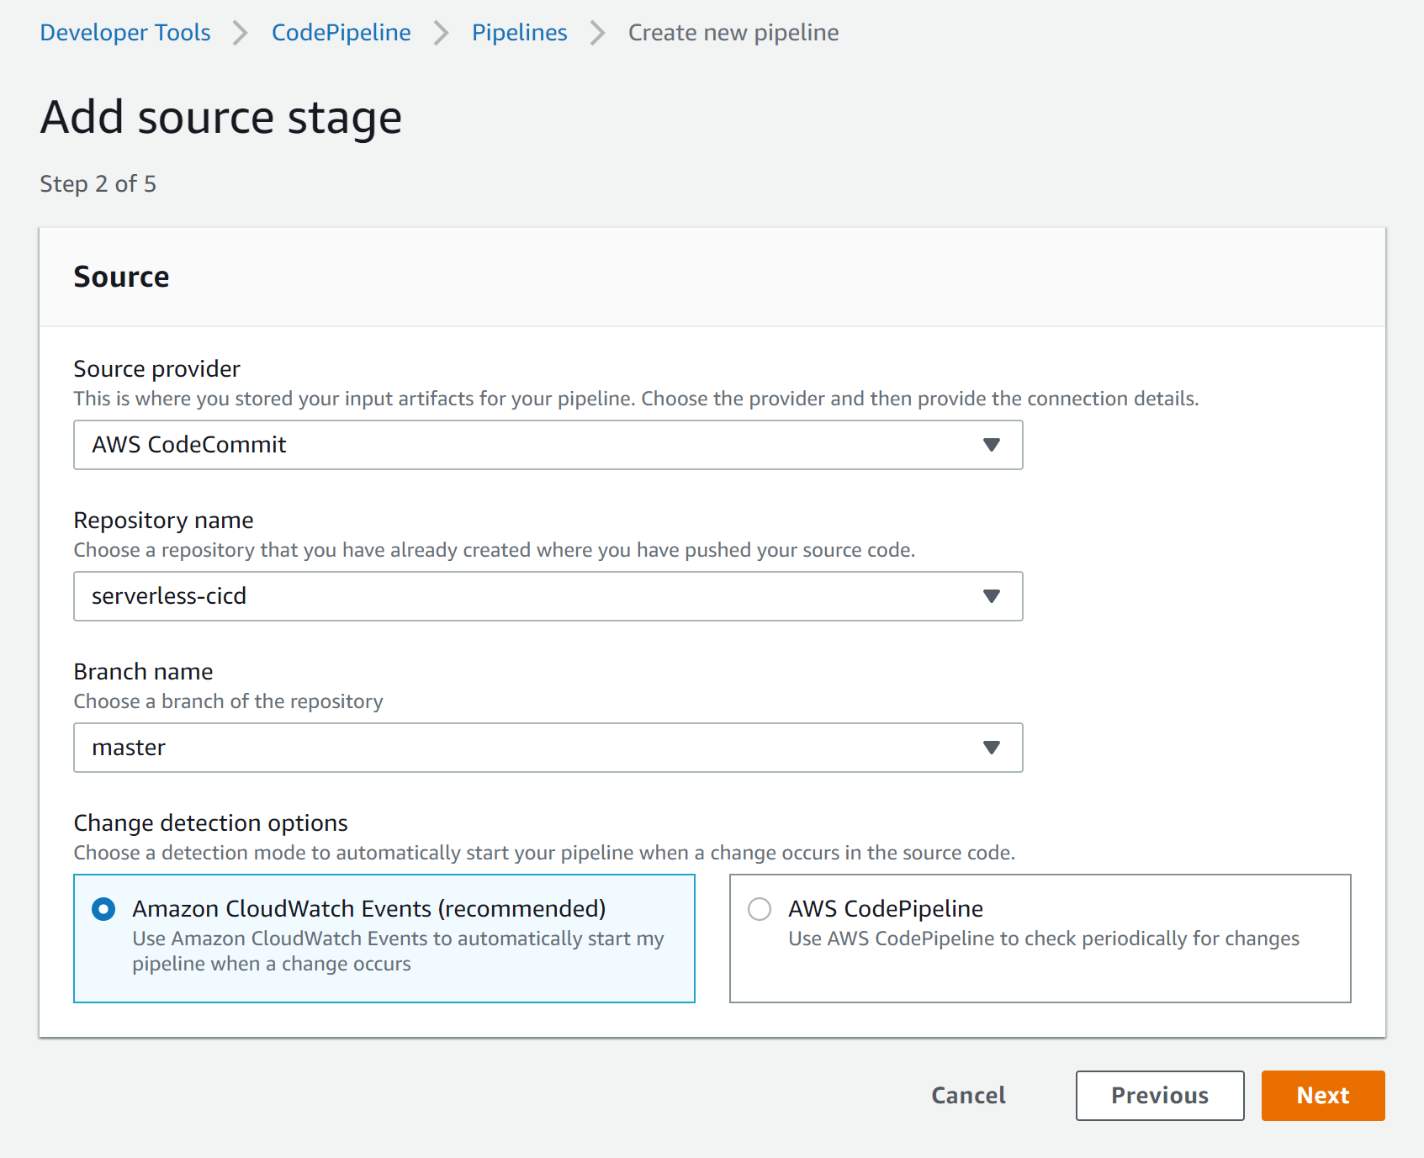Click the chevron after Developer Tools breadcrumb
The height and width of the screenshot is (1158, 1424).
(241, 32)
